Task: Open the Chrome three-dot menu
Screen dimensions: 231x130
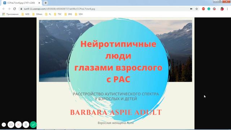Action: [x=227, y=9]
